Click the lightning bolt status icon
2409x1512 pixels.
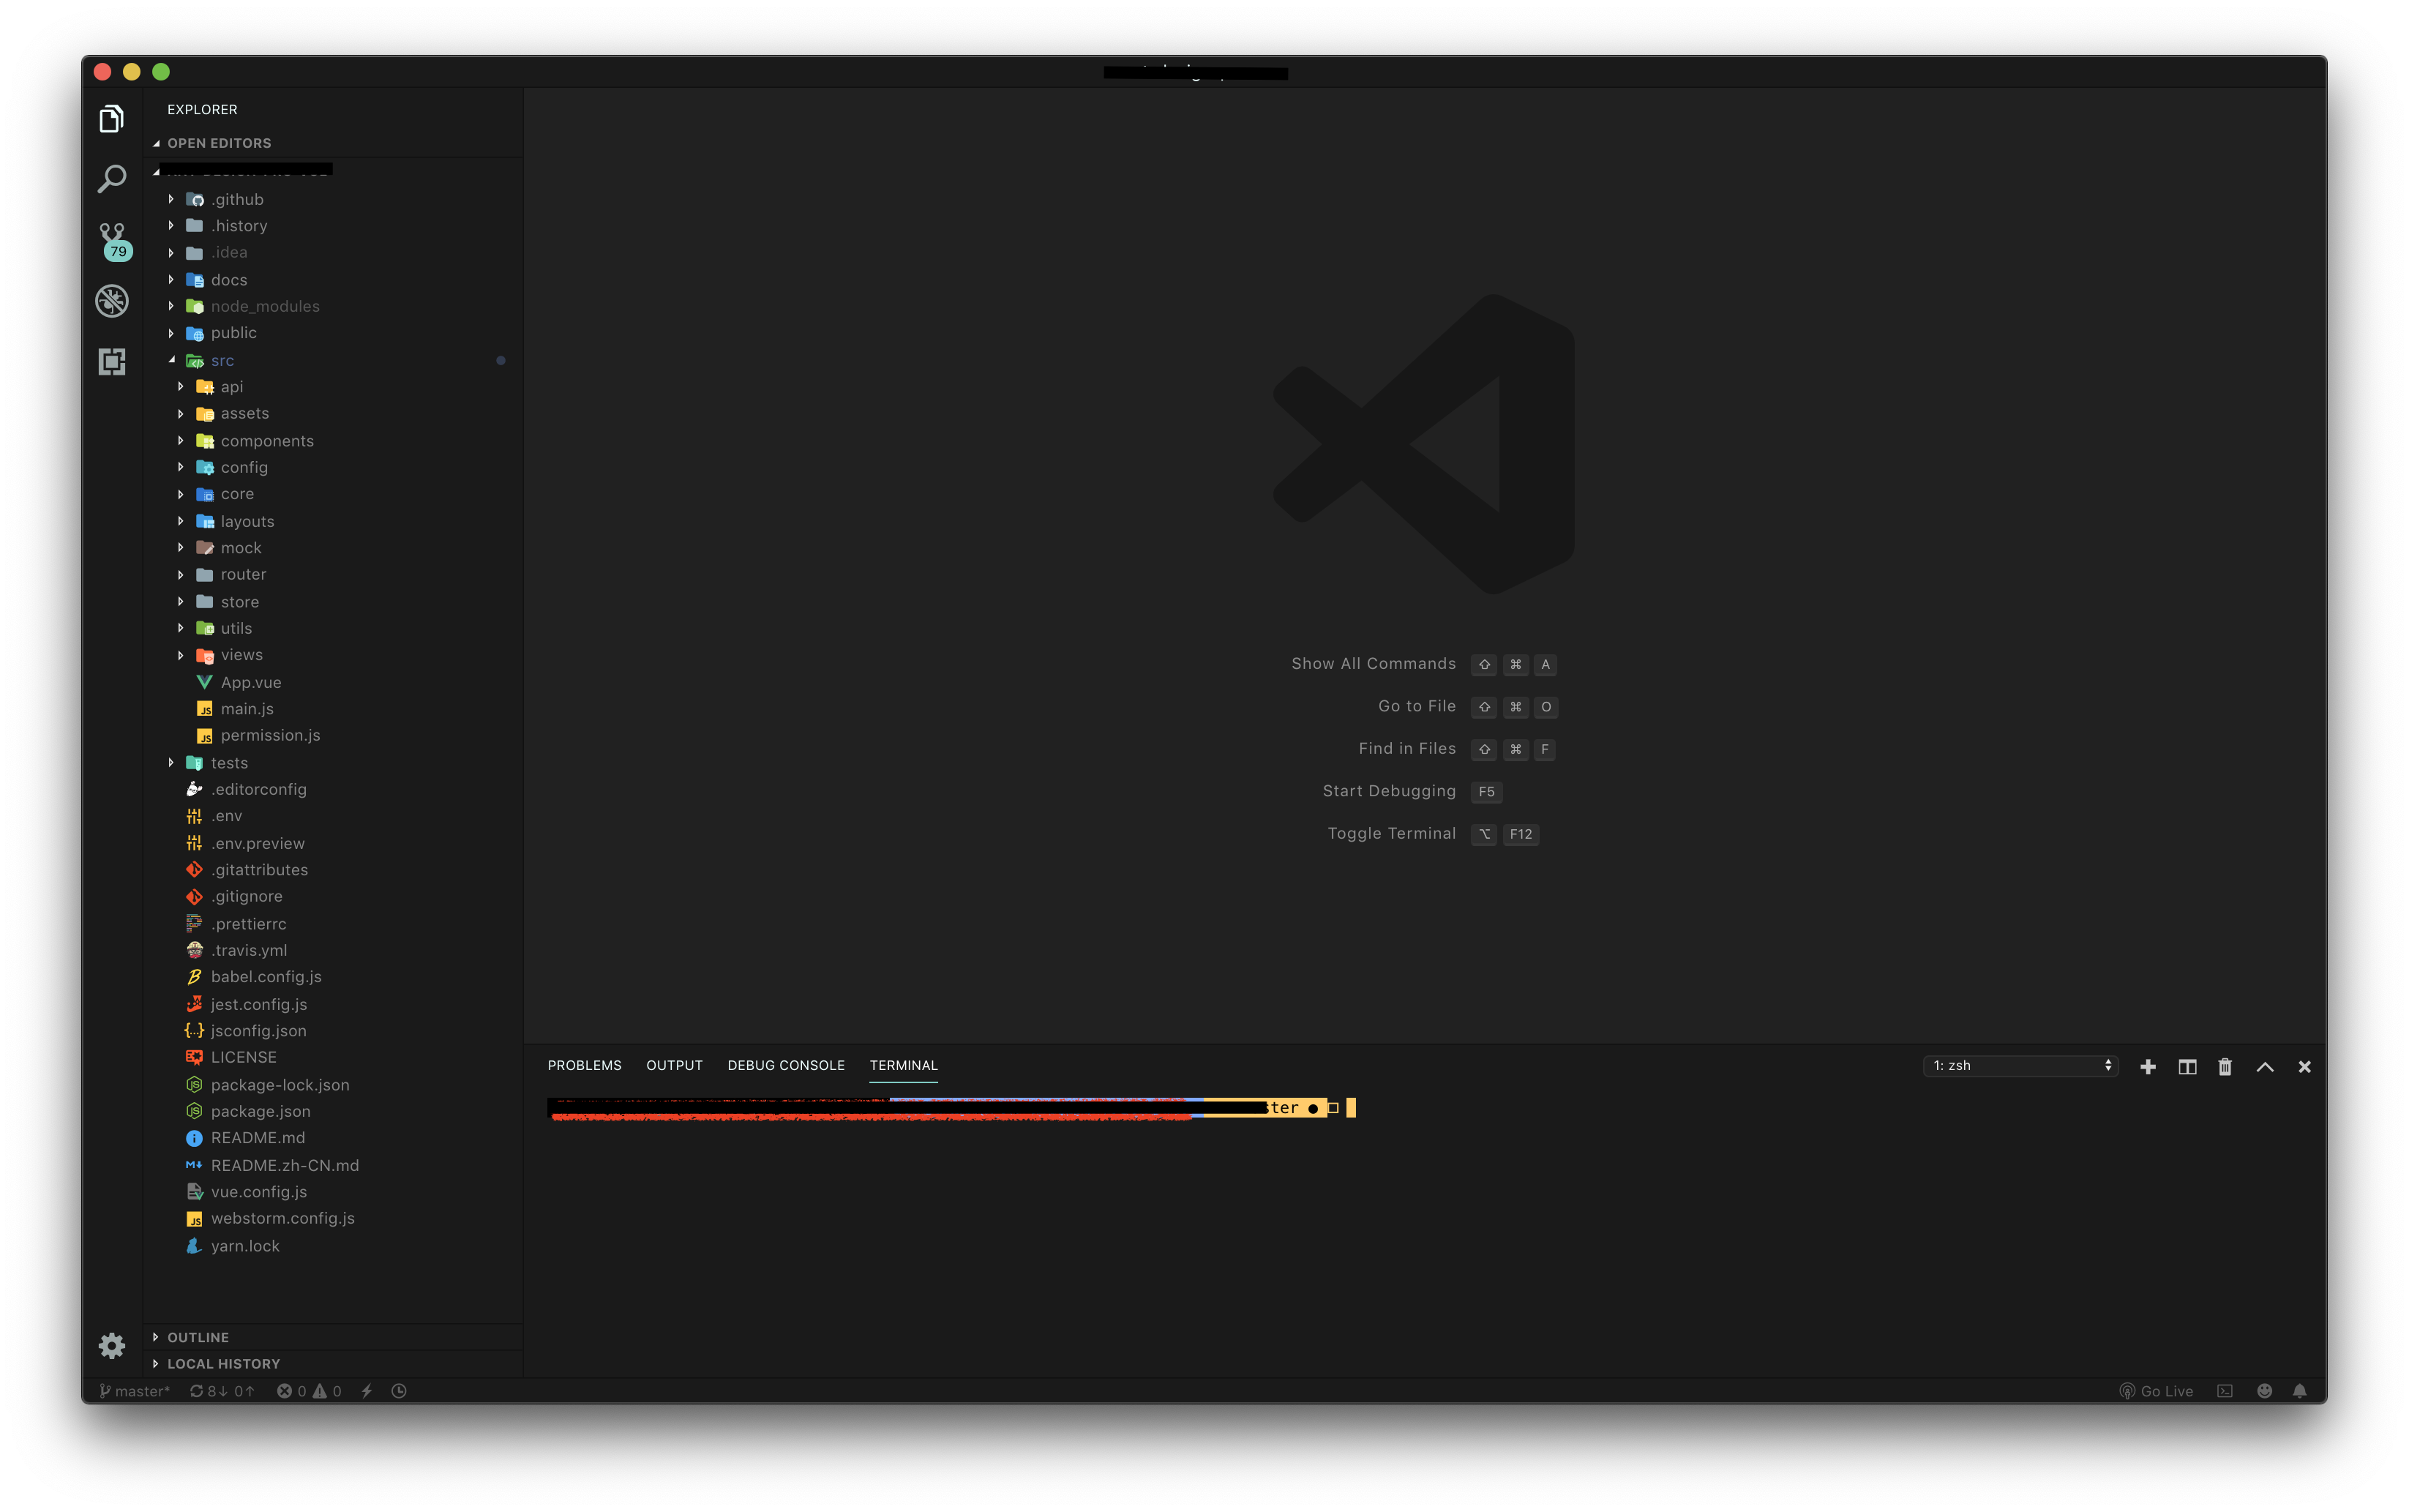(367, 1391)
